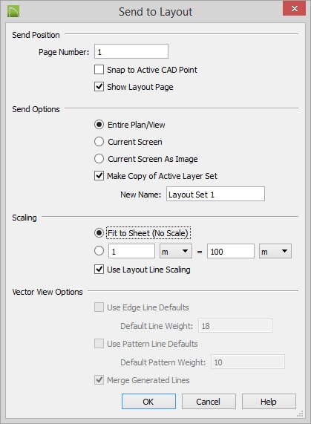Uncheck Show Layout Page
Screen dimensions: 311x424
click(x=99, y=87)
